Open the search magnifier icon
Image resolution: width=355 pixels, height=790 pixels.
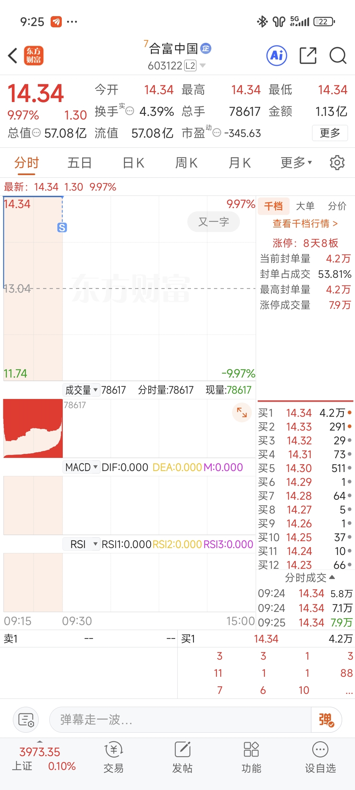click(x=338, y=55)
